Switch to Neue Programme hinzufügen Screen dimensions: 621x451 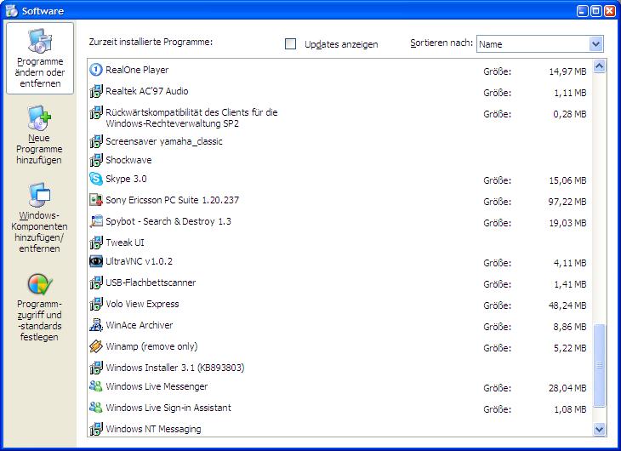click(39, 134)
